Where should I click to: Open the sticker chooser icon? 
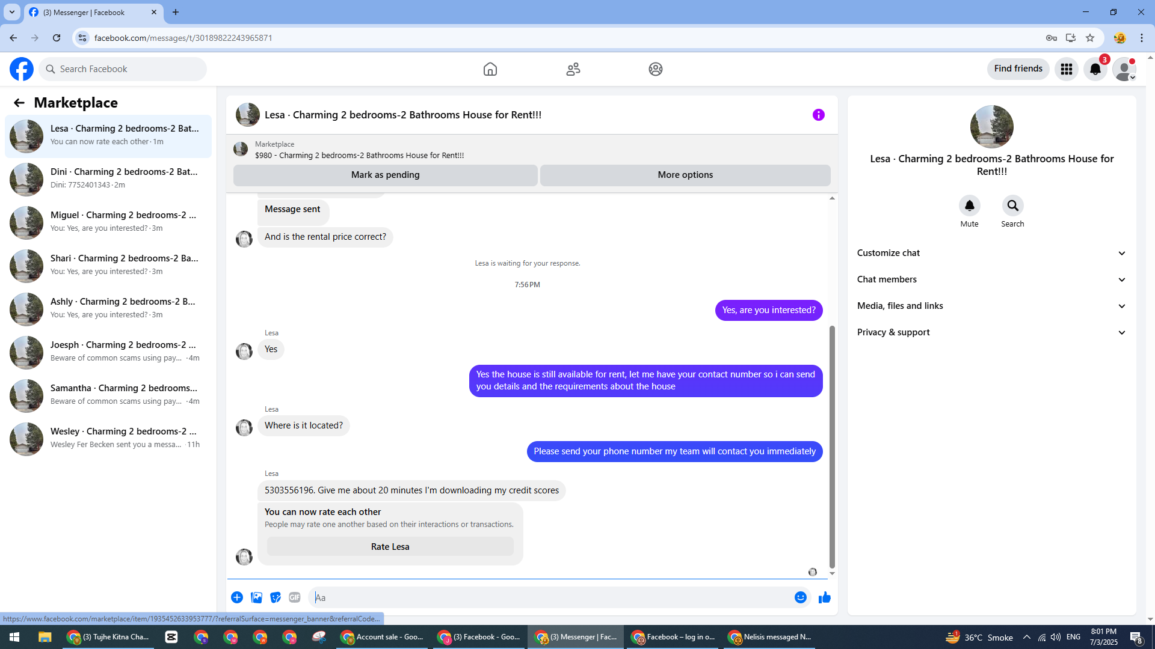point(276,597)
